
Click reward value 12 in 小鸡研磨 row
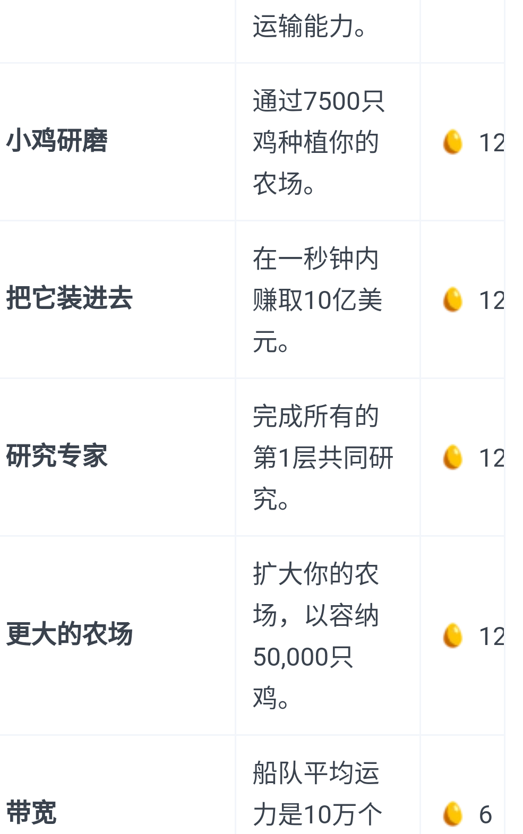point(492,143)
